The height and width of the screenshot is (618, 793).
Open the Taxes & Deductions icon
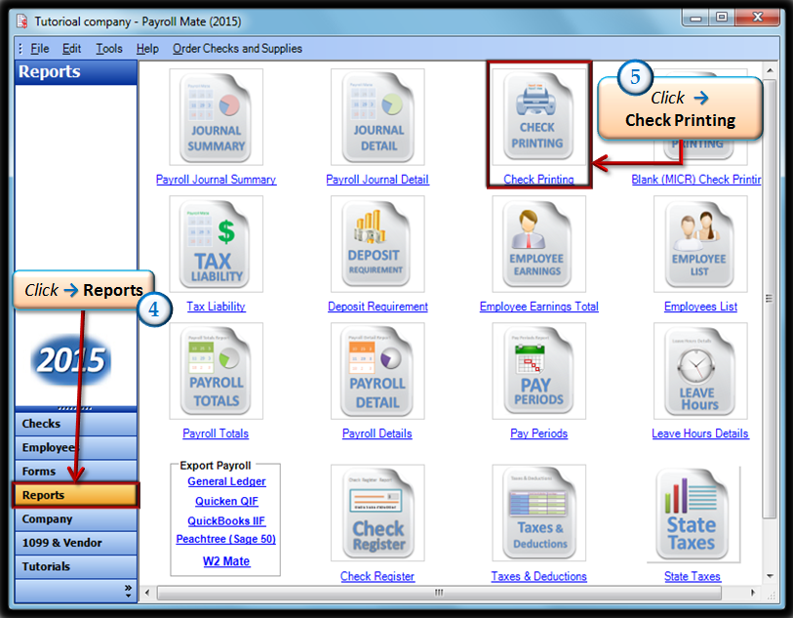[538, 513]
